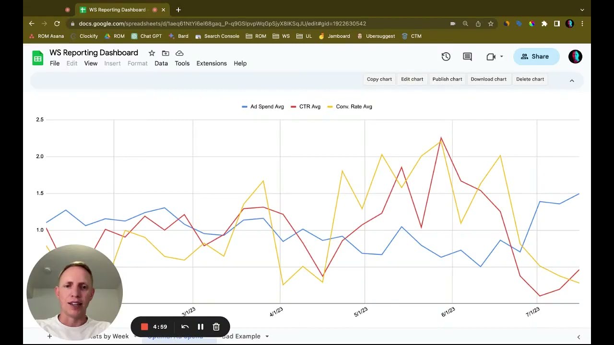Toggle the browser side panel
614x345 pixels.
point(557,23)
